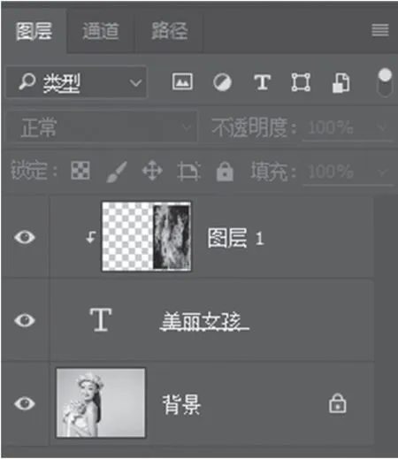The width and height of the screenshot is (398, 459).
Task: Click the shape layer filter icon
Action: [301, 82]
